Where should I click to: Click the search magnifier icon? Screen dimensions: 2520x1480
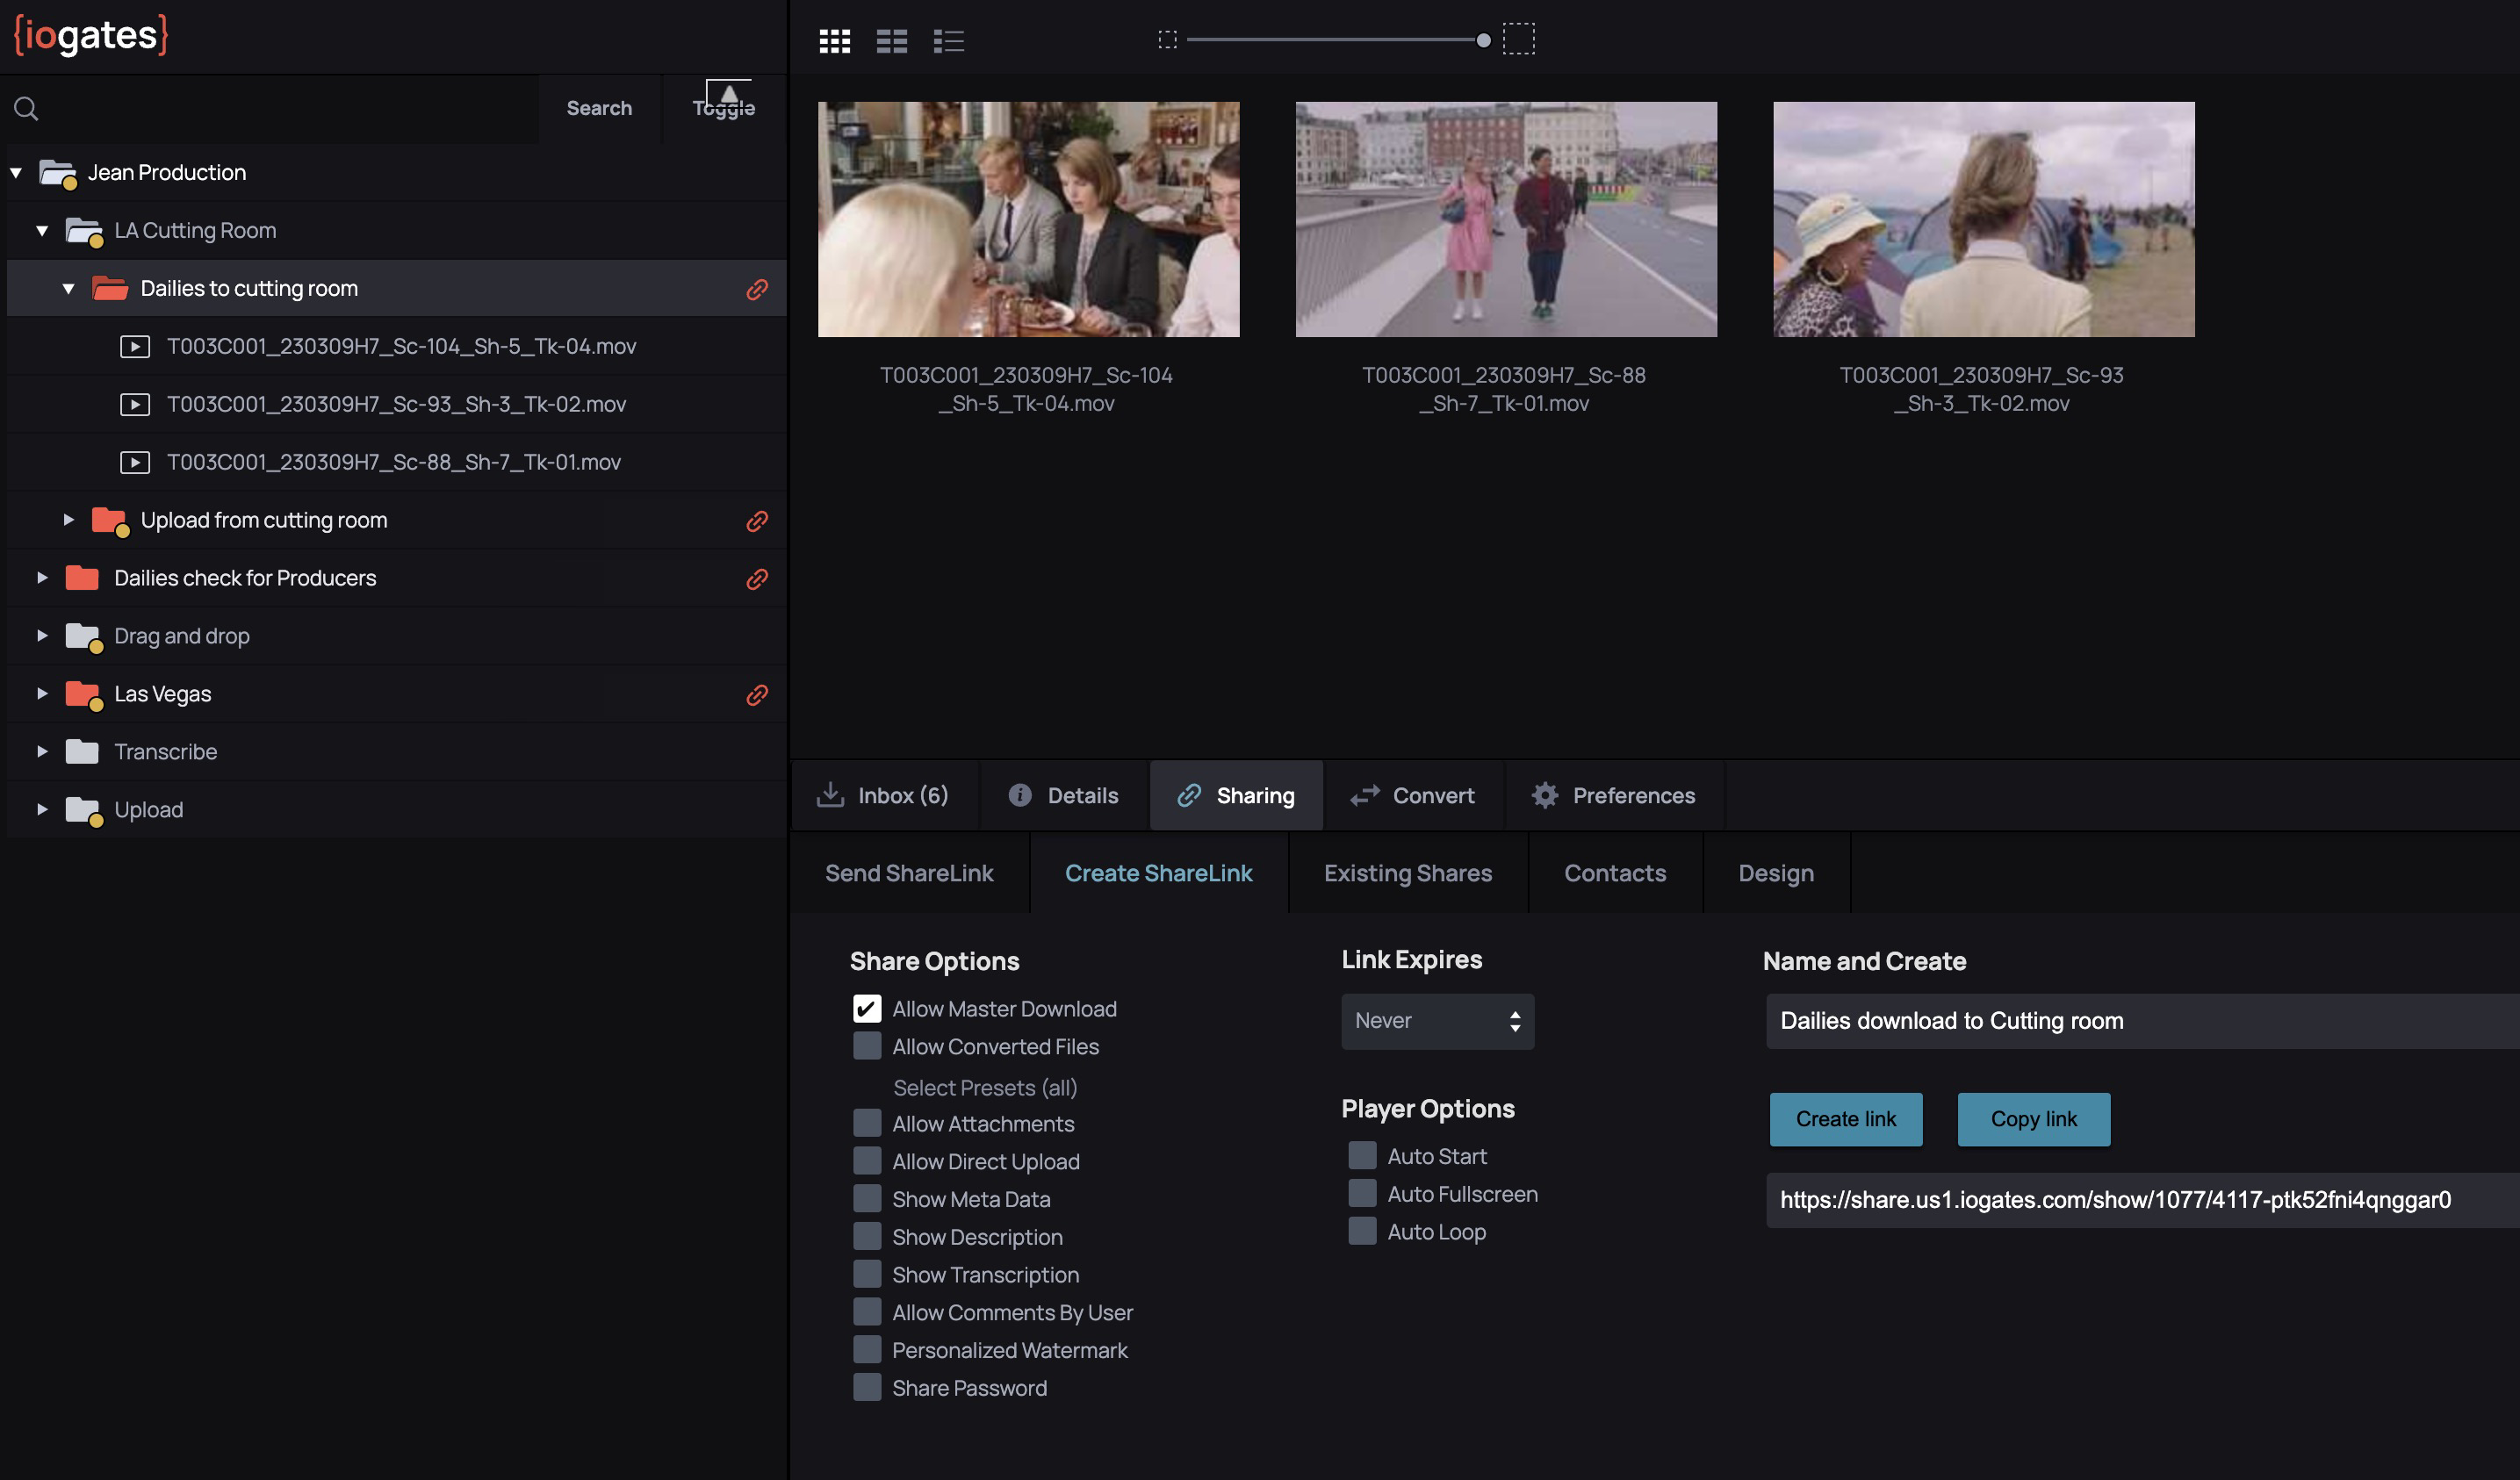[x=27, y=108]
